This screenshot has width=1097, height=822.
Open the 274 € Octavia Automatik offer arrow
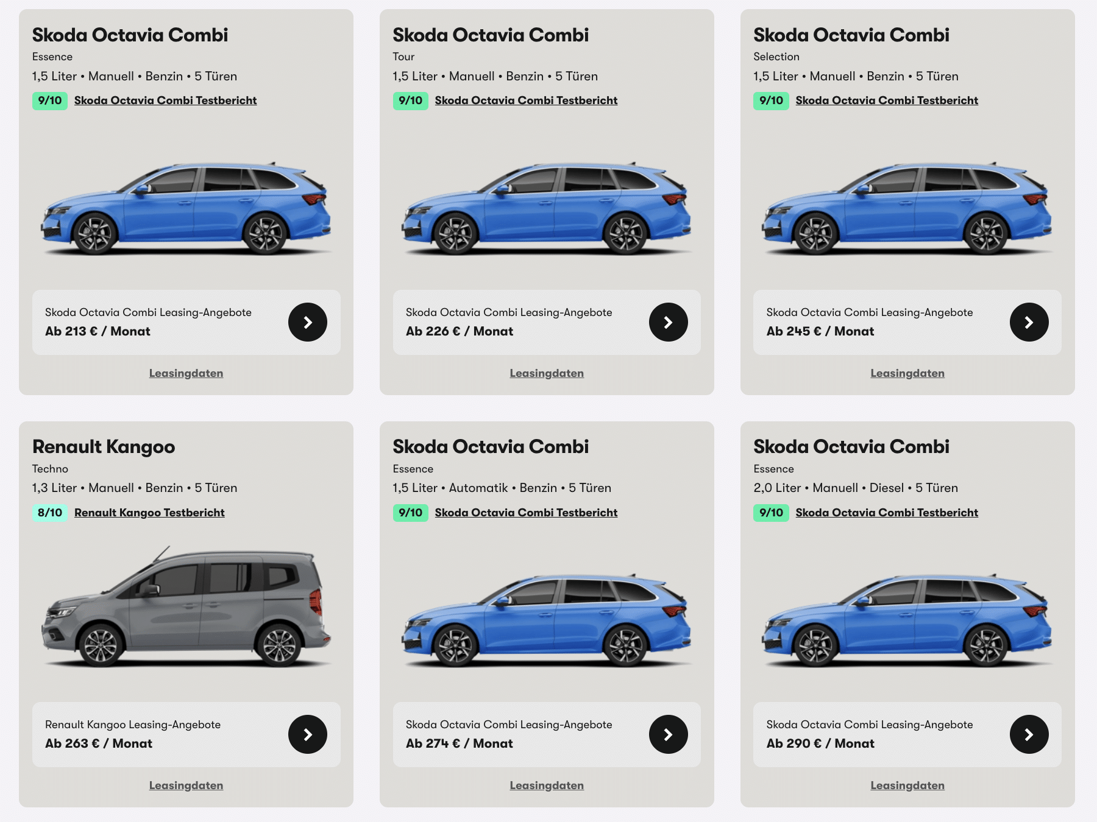[x=669, y=734]
